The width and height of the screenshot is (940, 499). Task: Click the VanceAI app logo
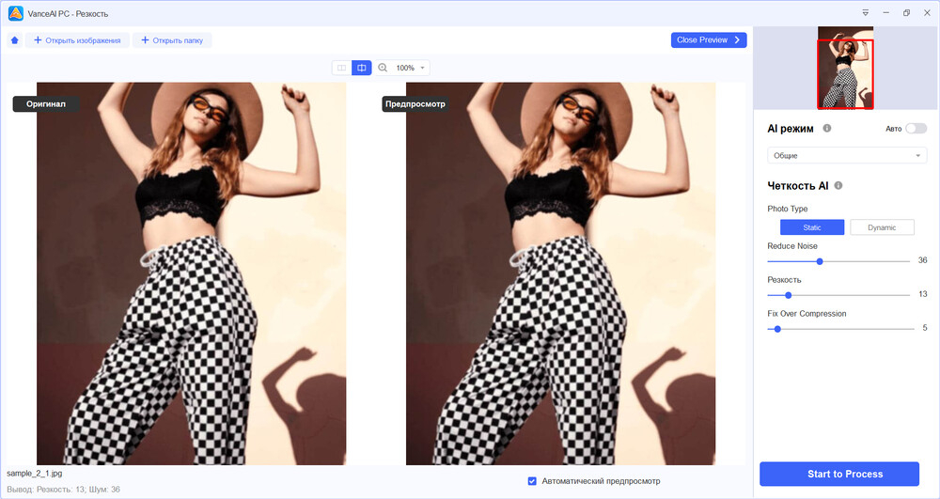tap(16, 13)
